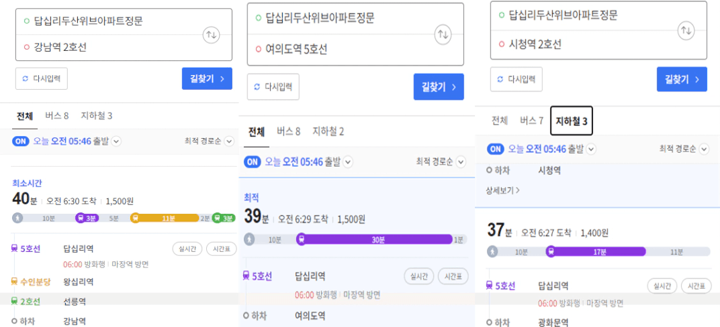Screen dimensions: 720x327
Task: Swap origin and destination for 시청역 route
Action: [x=686, y=31]
